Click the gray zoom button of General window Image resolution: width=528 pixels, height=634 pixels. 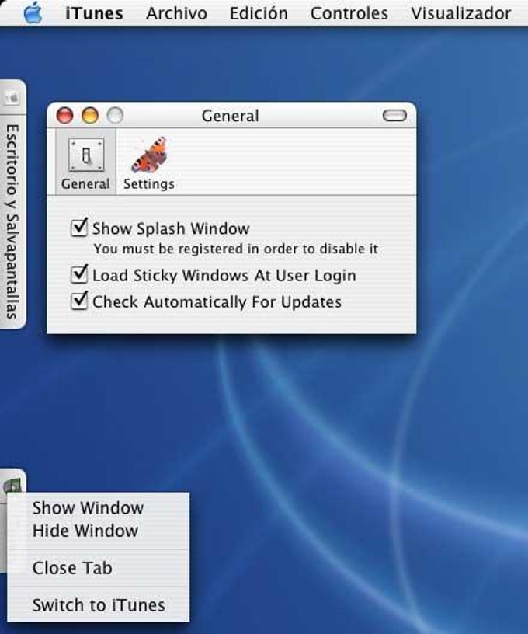pyautogui.click(x=115, y=116)
